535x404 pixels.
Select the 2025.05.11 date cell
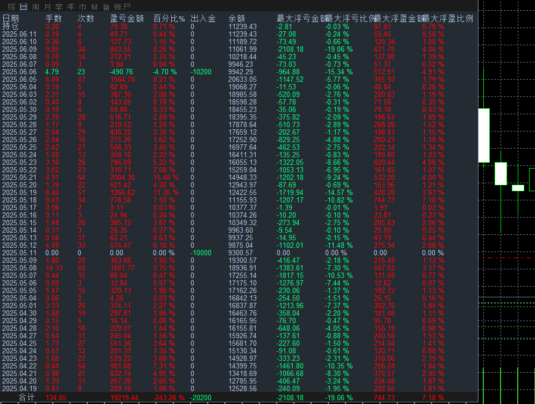19,253
